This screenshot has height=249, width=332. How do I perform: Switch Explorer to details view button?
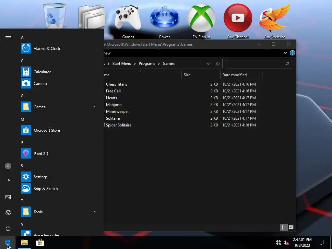pyautogui.click(x=284, y=227)
